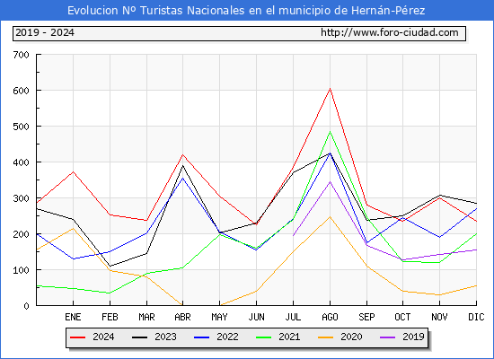Image resolution: width=494 pixels, height=359 pixels.
Task: Click the orange 2020 legend line swatch
Action: (x=326, y=337)
